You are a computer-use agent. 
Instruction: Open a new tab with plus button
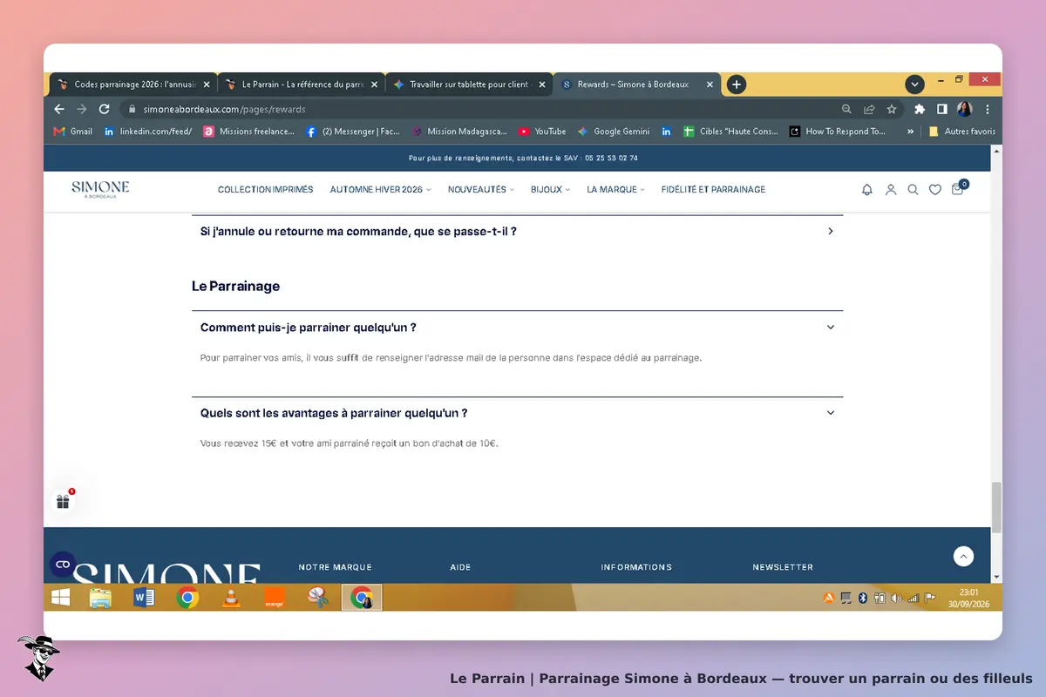(737, 85)
